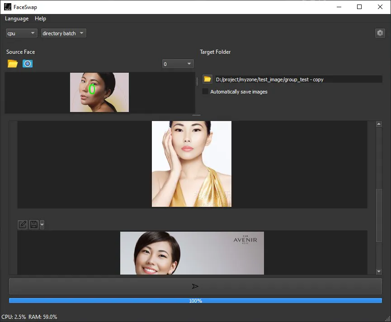Open the face index dropdown showing 0

tap(178, 64)
